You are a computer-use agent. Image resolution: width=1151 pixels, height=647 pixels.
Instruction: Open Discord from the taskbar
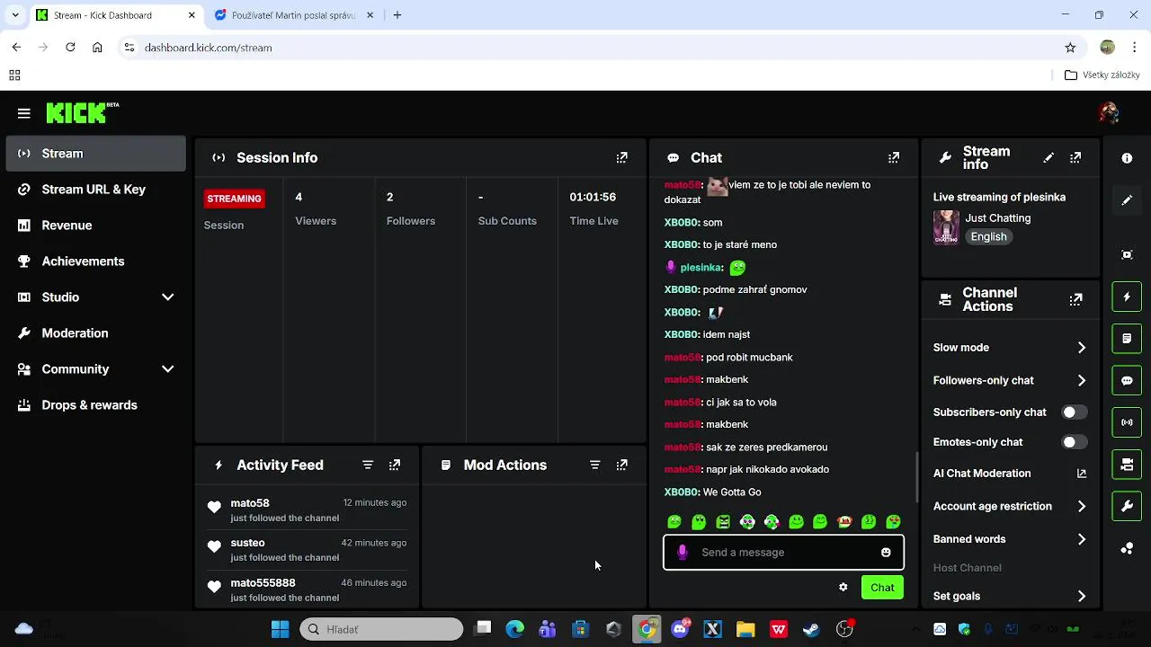(x=680, y=629)
